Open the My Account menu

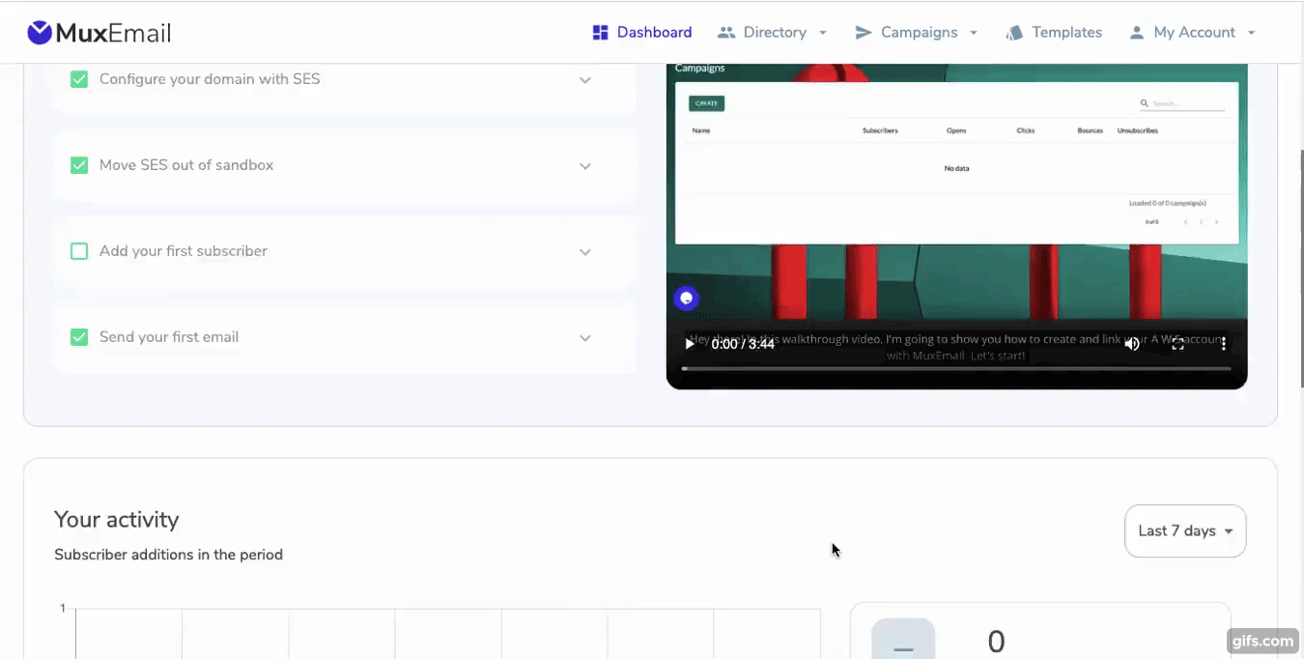coord(1193,33)
